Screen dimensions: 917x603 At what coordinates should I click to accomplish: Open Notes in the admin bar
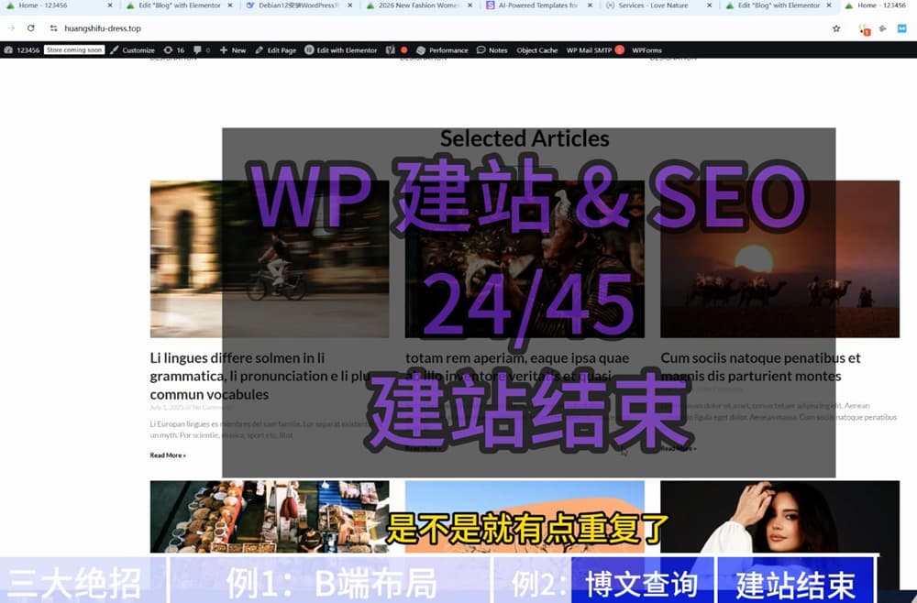492,50
